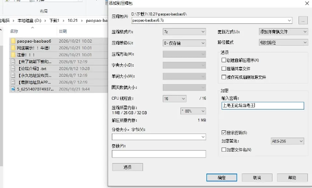
Task: Click the file icon beside 【永久地址发布页...
Action: click(13, 75)
